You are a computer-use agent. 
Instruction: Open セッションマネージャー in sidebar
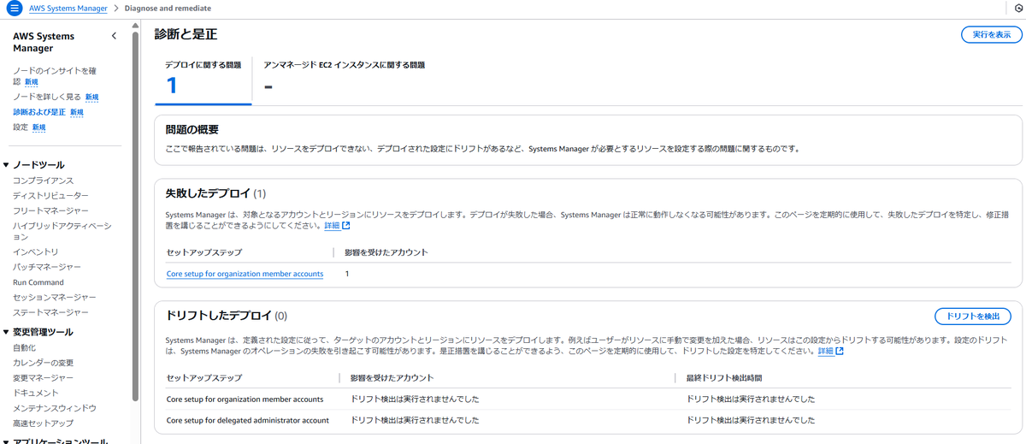[x=55, y=297]
